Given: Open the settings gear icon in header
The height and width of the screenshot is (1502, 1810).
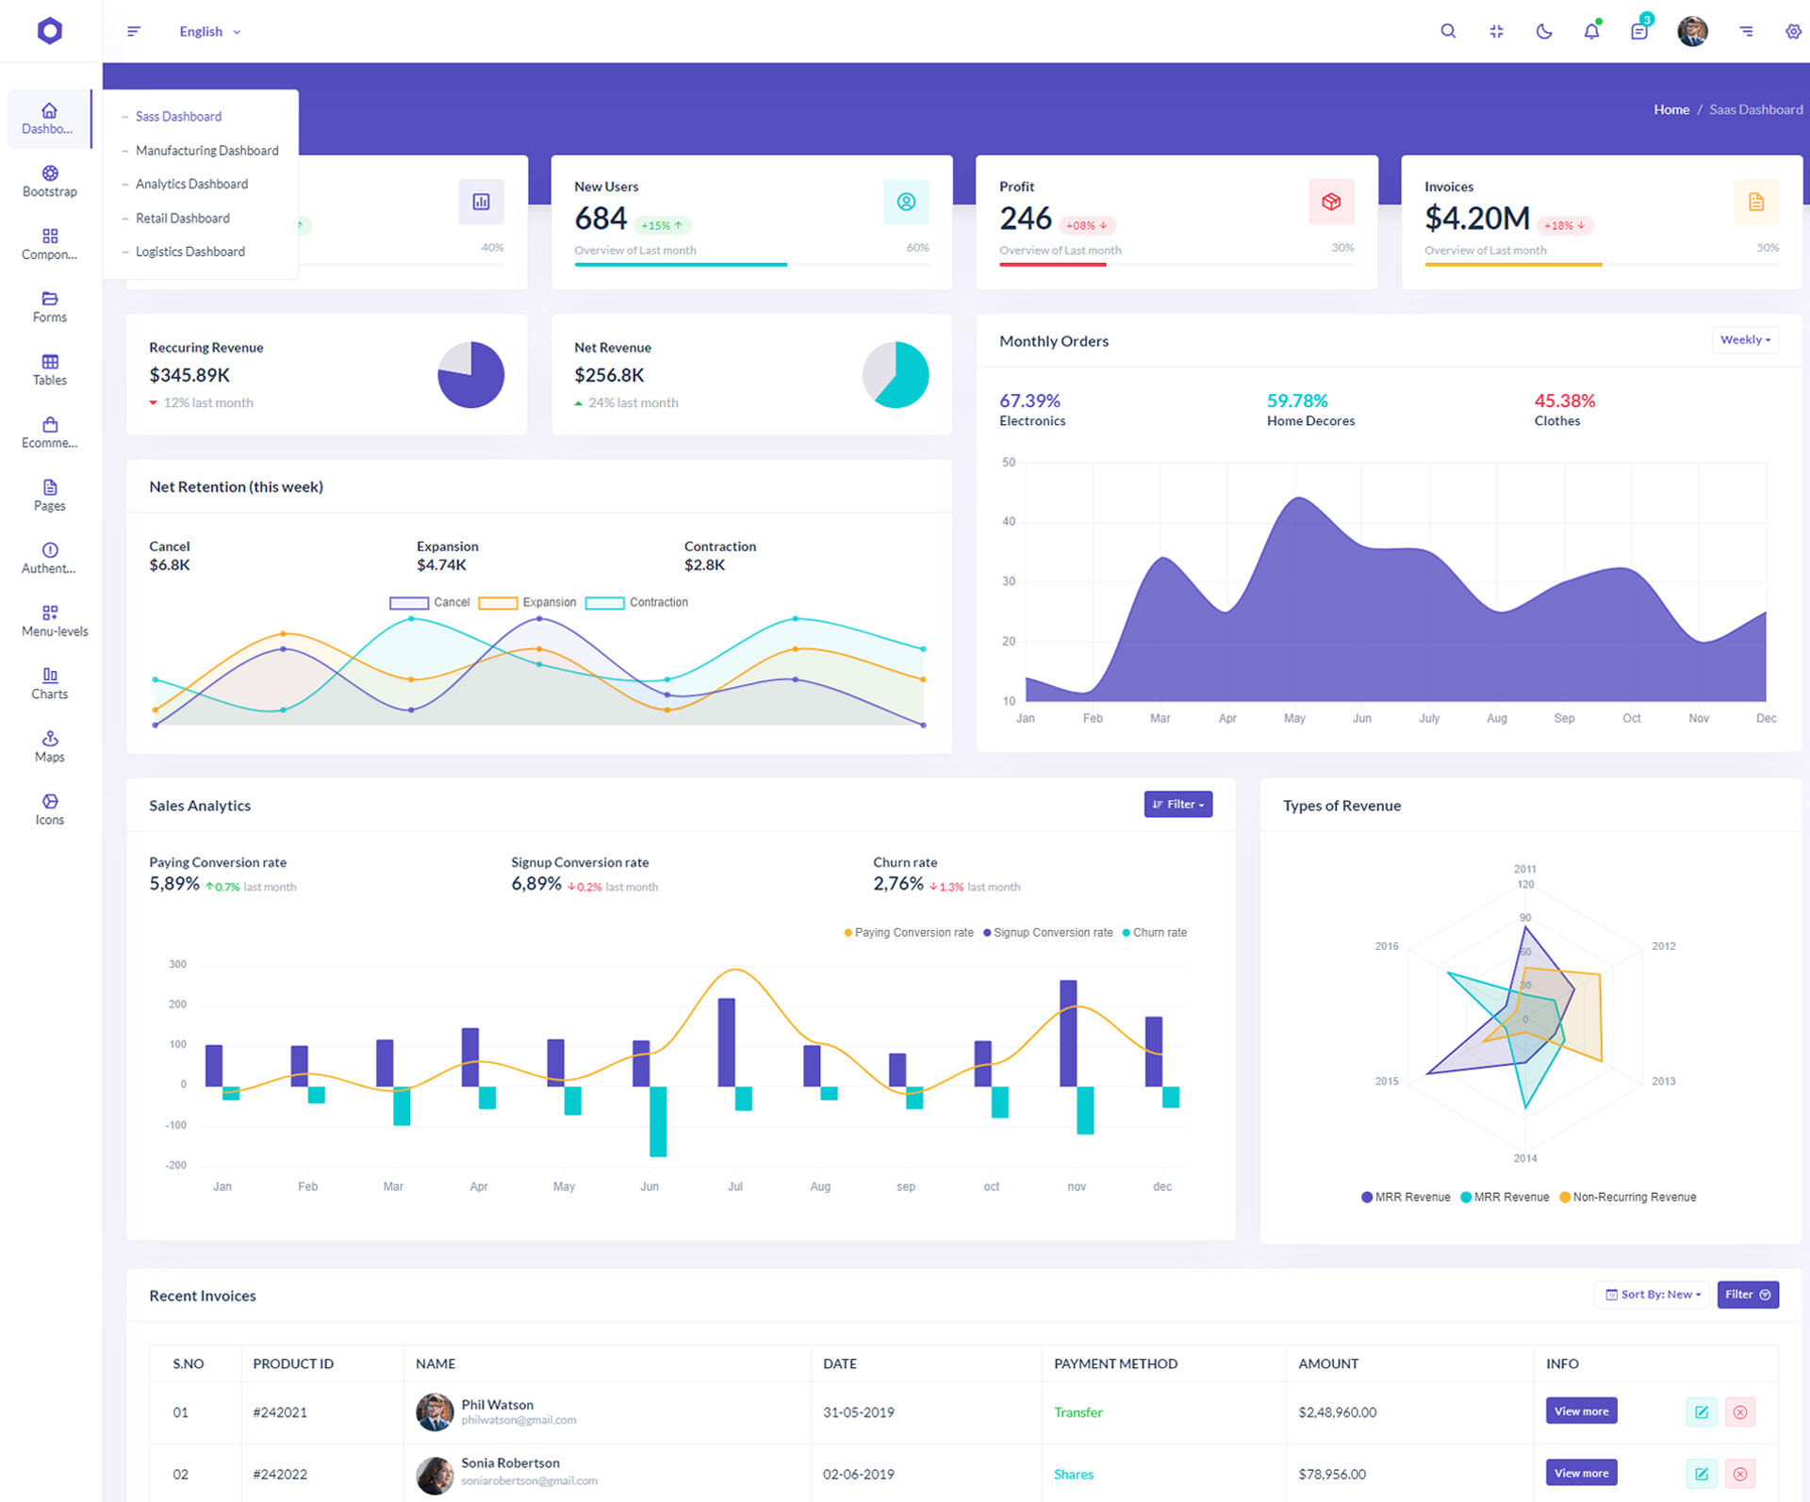Looking at the screenshot, I should [1793, 31].
